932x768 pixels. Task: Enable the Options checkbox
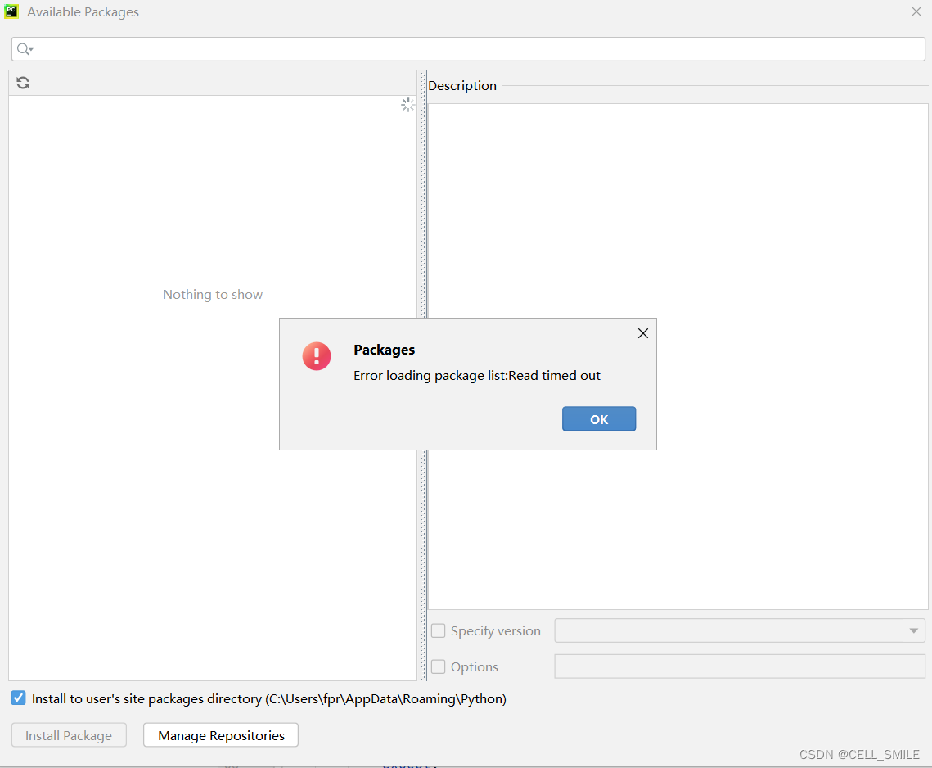[438, 666]
